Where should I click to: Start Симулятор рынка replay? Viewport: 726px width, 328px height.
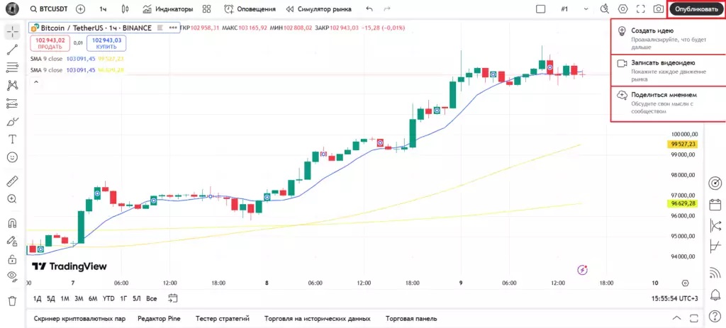[x=318, y=9]
